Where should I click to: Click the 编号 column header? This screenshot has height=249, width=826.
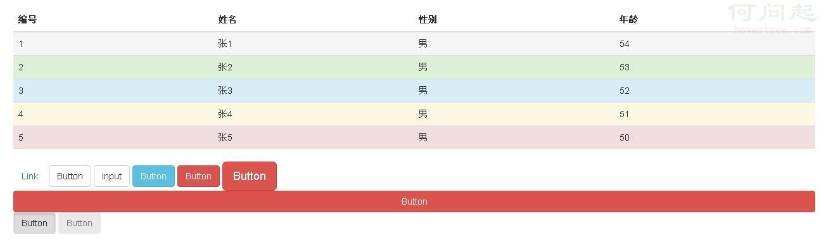point(27,20)
